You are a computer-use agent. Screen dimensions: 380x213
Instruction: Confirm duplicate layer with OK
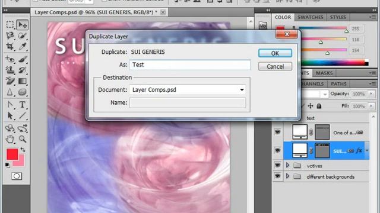click(275, 53)
